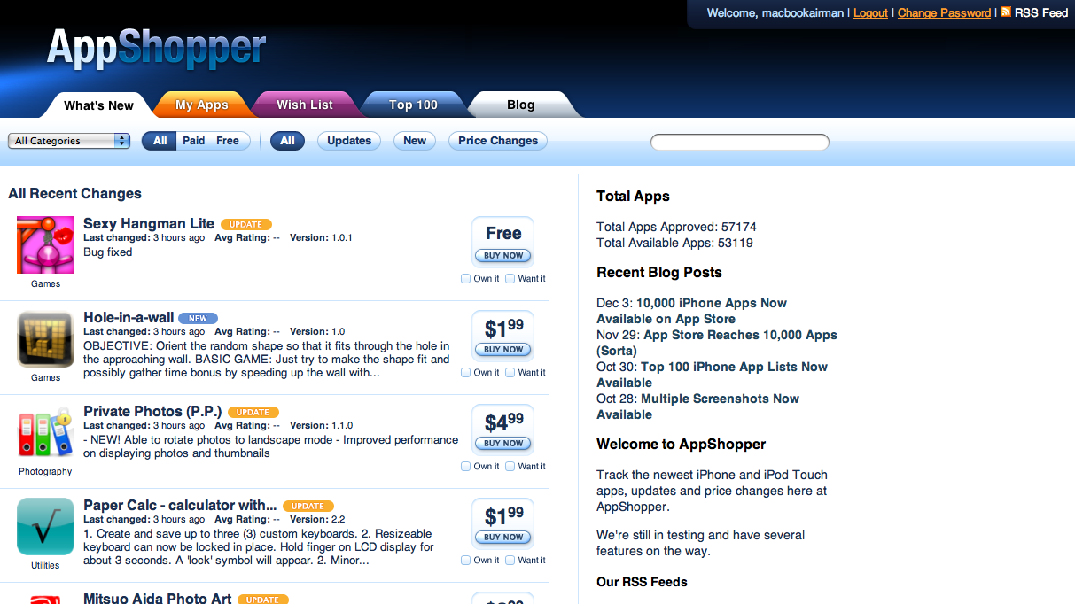Tick "Want it" for Sexy Hangman Lite
Screen dimensions: 1075x604
[x=510, y=279]
